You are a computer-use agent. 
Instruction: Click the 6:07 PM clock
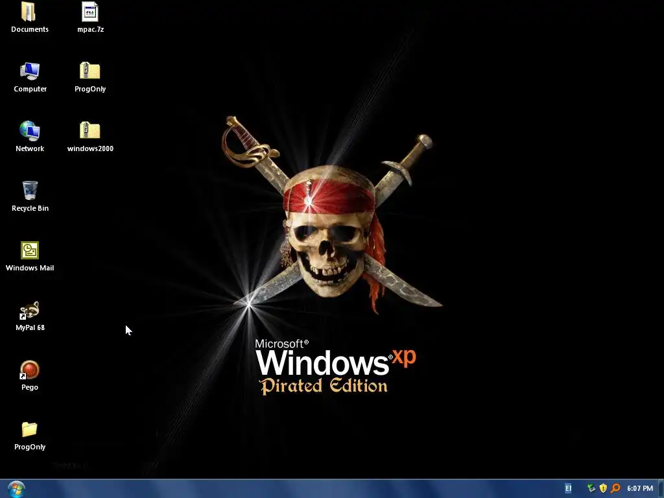640,488
